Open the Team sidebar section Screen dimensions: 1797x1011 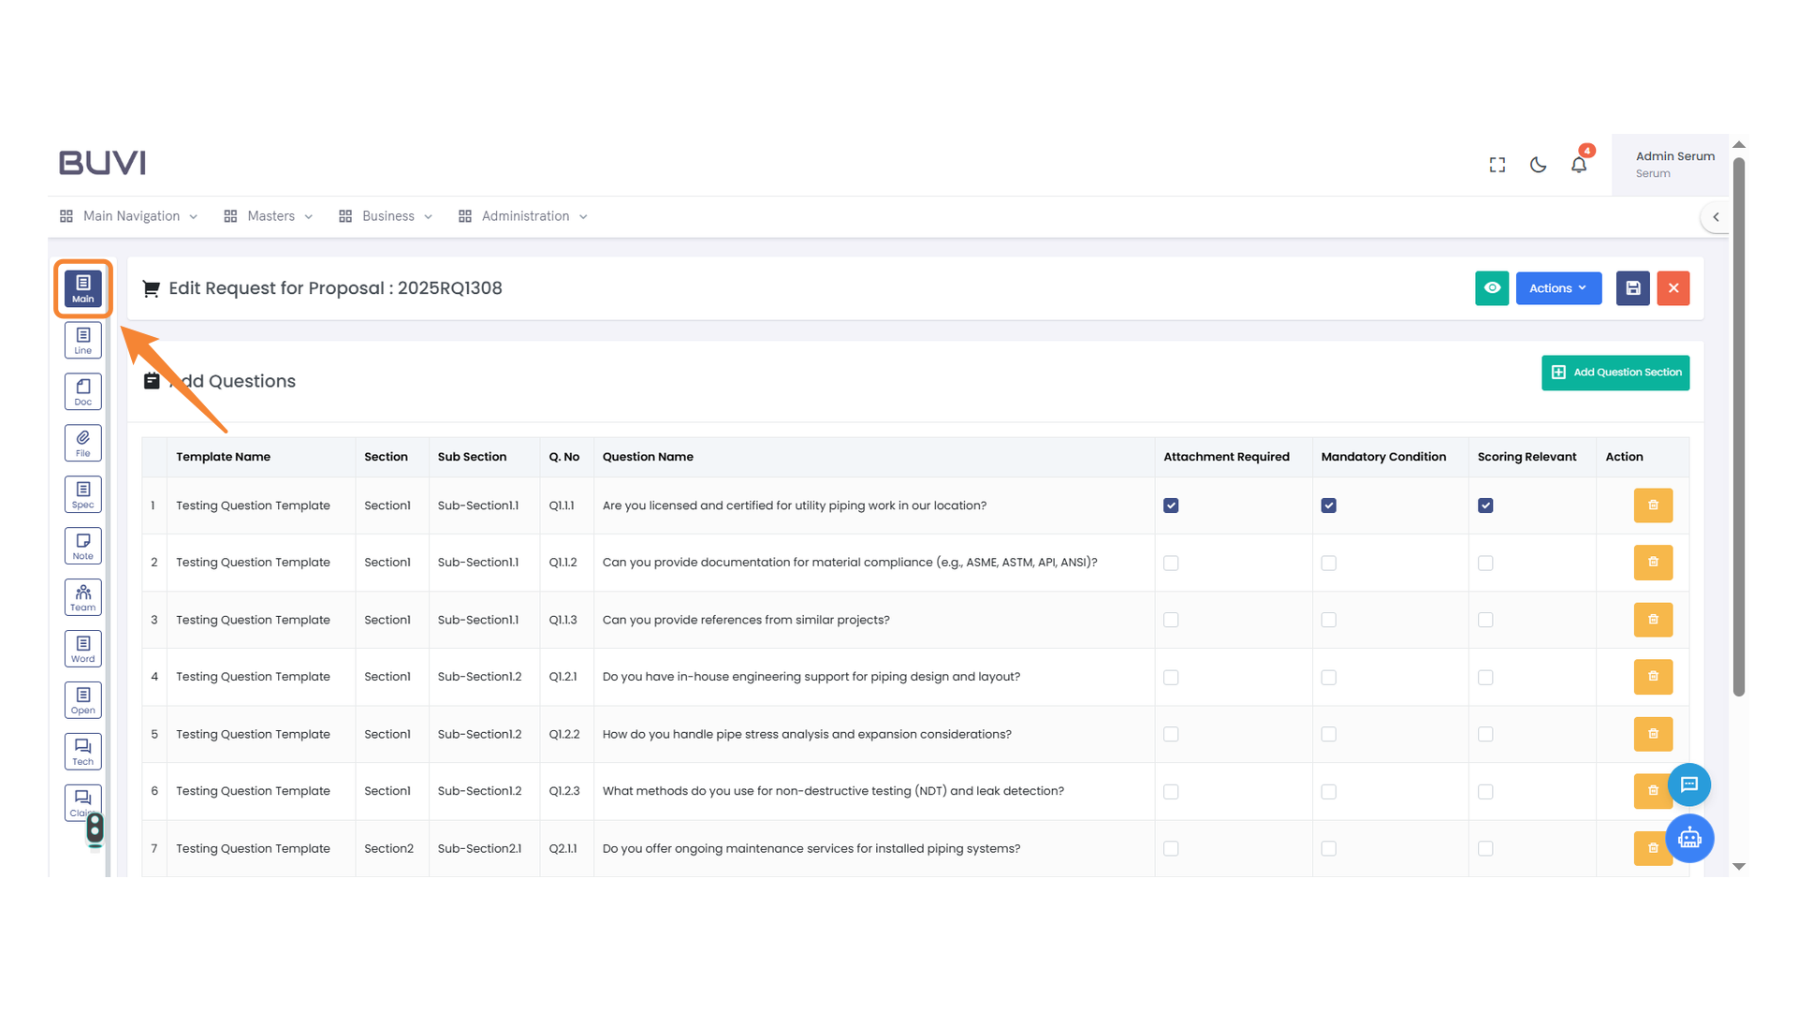pyautogui.click(x=82, y=597)
